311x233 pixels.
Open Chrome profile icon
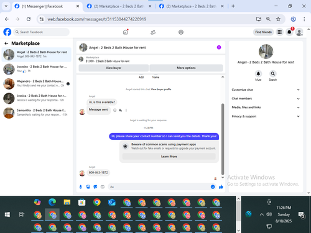294,19
